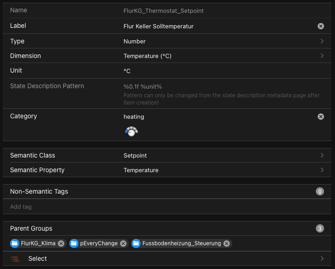This screenshot has width=335, height=269.
Task: Click the Non-Semantic Tags count badge
Action: pos(319,191)
